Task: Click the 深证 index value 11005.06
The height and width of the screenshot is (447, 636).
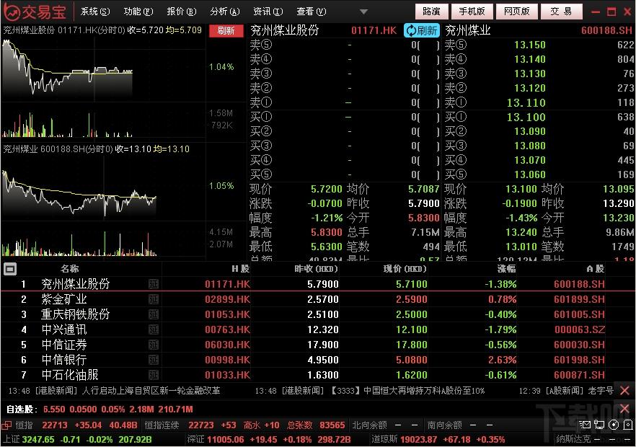Action: 226,440
